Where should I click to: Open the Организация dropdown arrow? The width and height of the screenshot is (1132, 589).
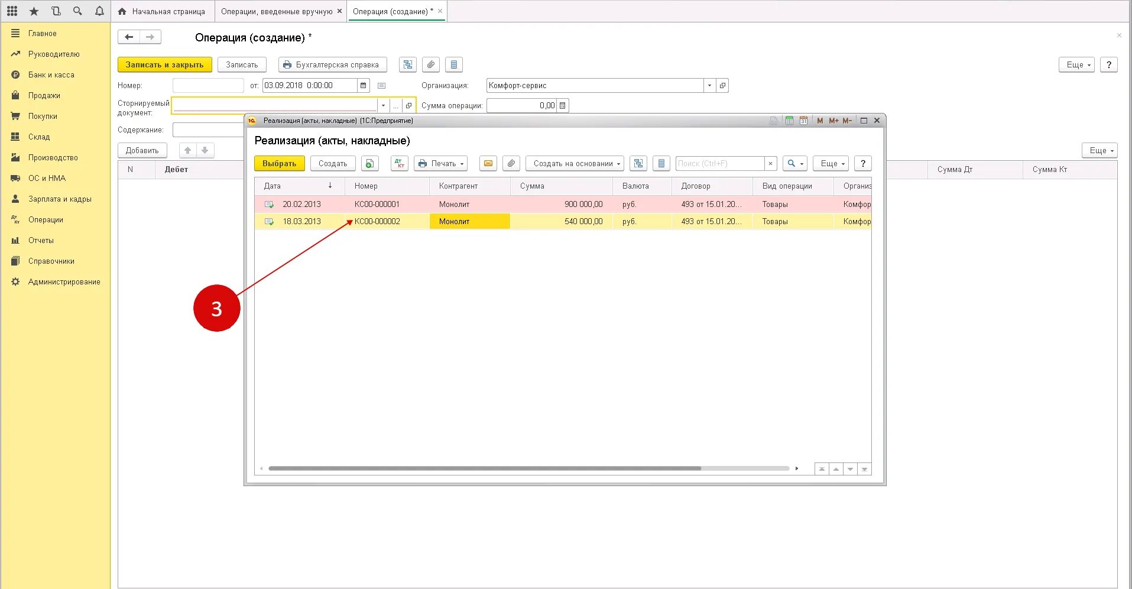[709, 86]
